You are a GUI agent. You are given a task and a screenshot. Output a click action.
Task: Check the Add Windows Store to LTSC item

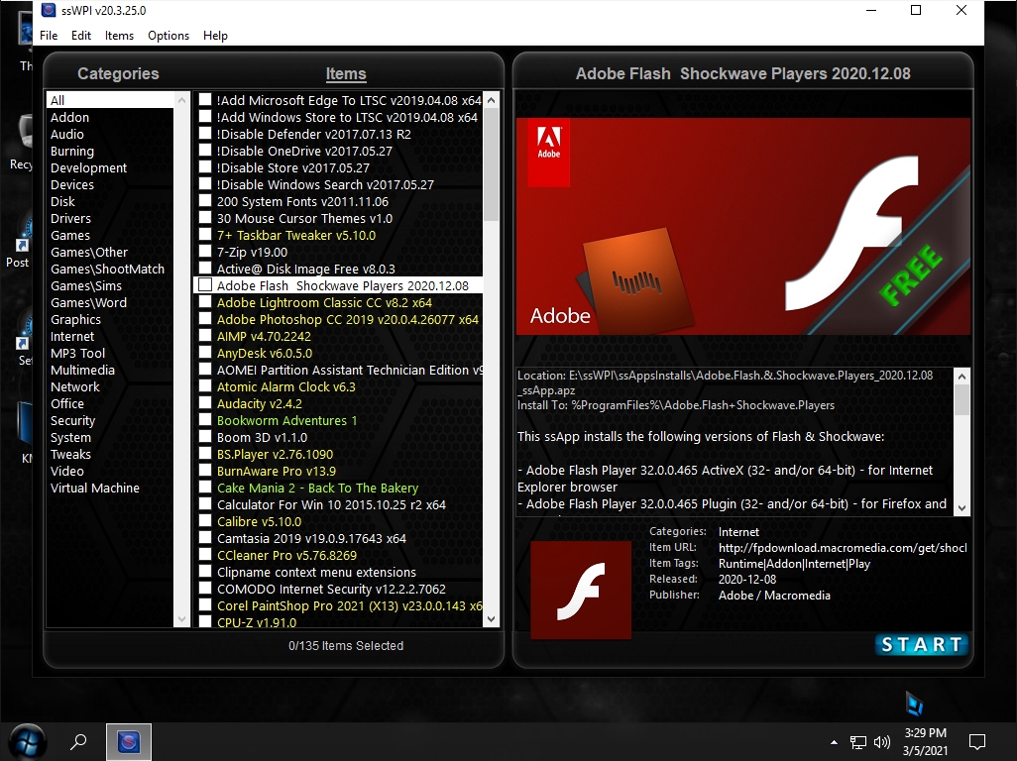coord(205,117)
